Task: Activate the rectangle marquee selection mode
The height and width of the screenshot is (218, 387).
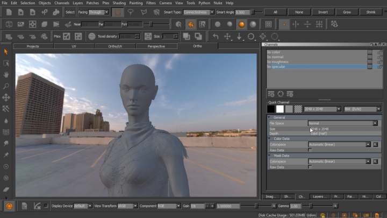Action: coord(118,12)
